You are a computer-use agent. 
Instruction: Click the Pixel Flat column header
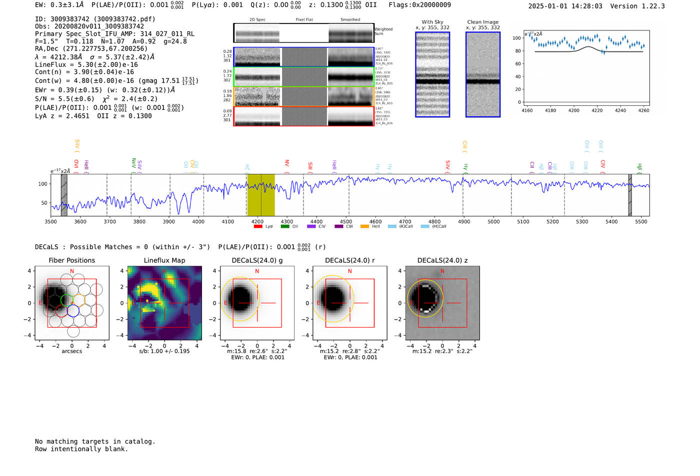click(304, 19)
